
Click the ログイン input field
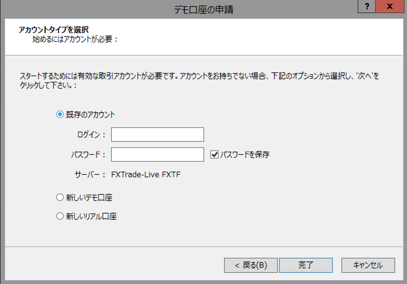point(157,135)
